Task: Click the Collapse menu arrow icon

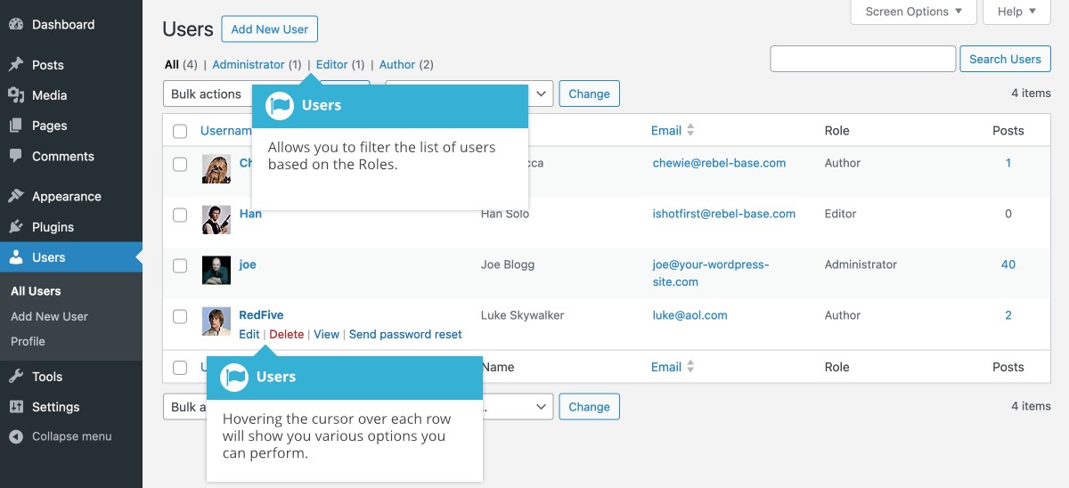Action: coord(16,437)
